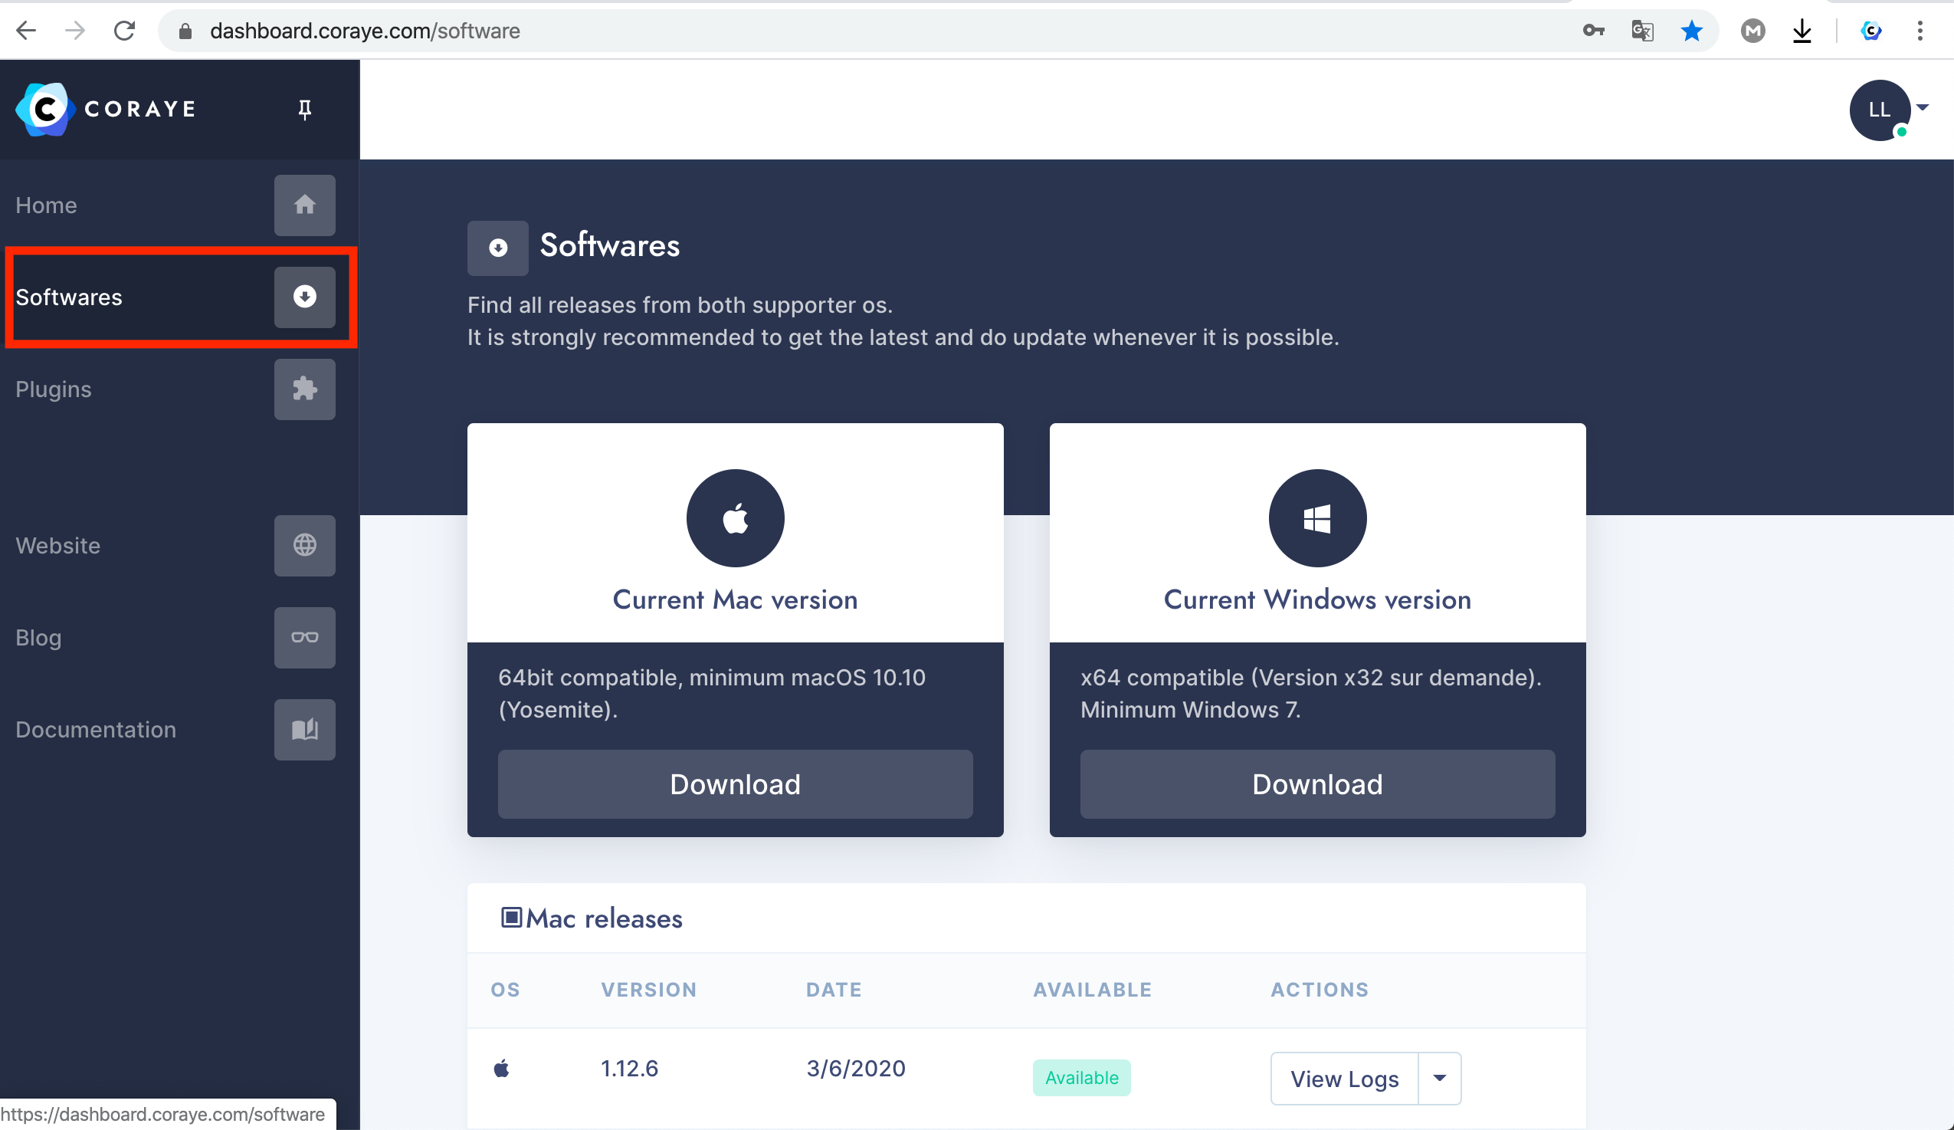
Task: Click the Google Translate icon
Action: tap(1642, 31)
